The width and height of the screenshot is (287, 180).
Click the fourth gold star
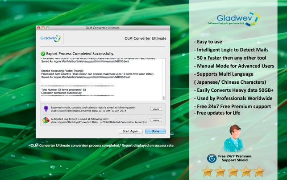pyautogui.click(x=246, y=171)
